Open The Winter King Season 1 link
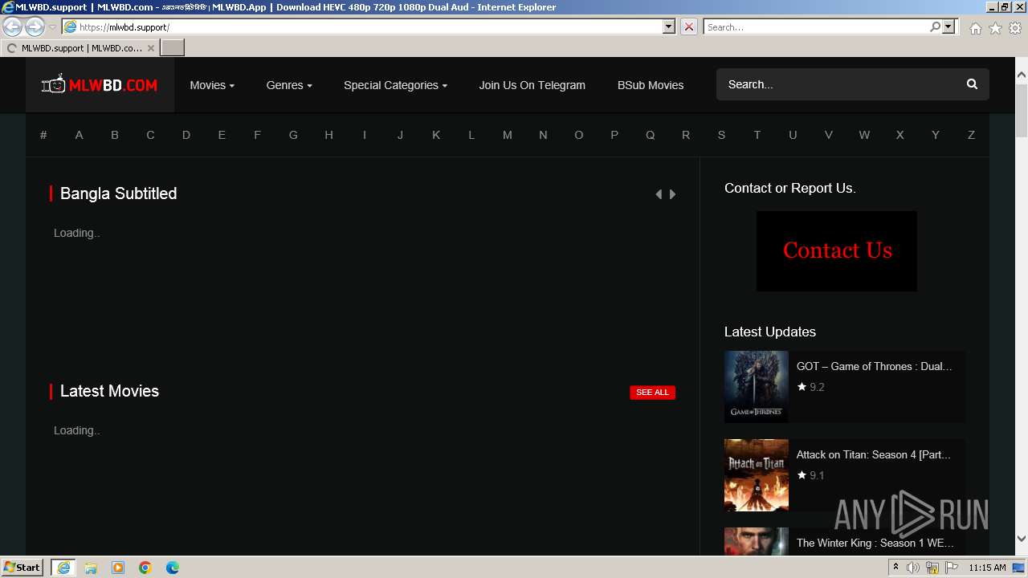 875,543
